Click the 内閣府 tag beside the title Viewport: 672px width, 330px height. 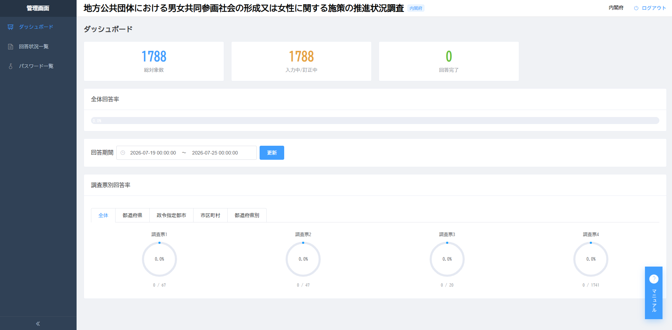416,8
